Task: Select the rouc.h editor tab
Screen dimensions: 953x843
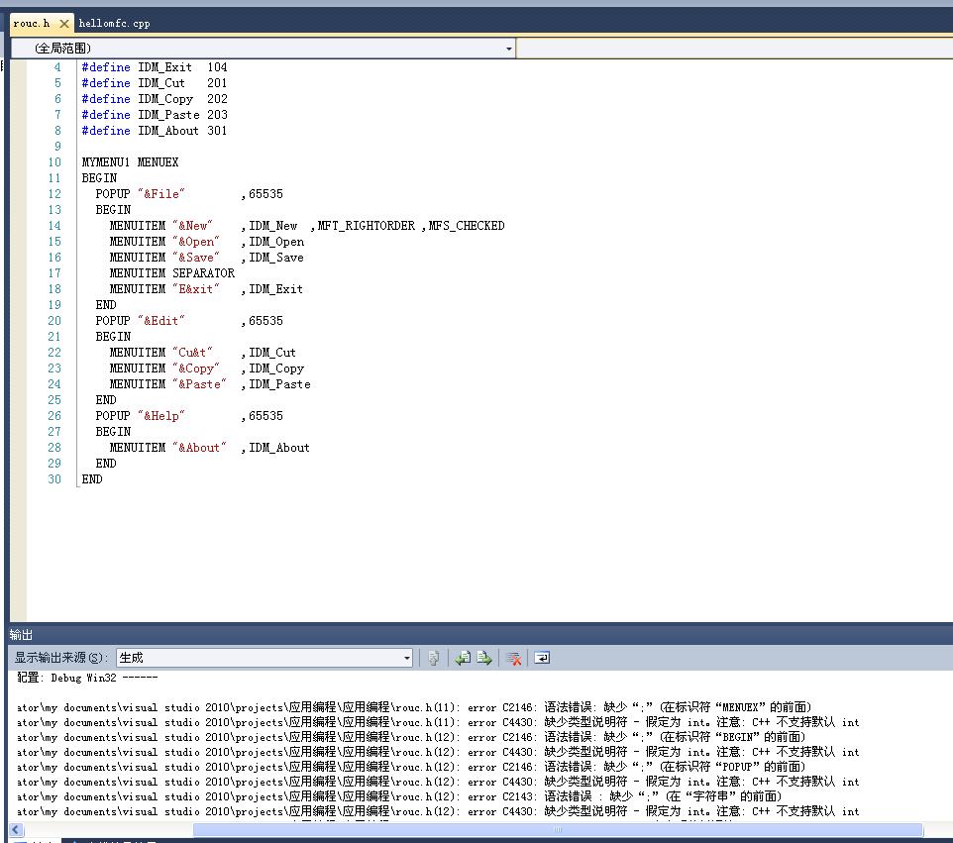Action: [32, 23]
